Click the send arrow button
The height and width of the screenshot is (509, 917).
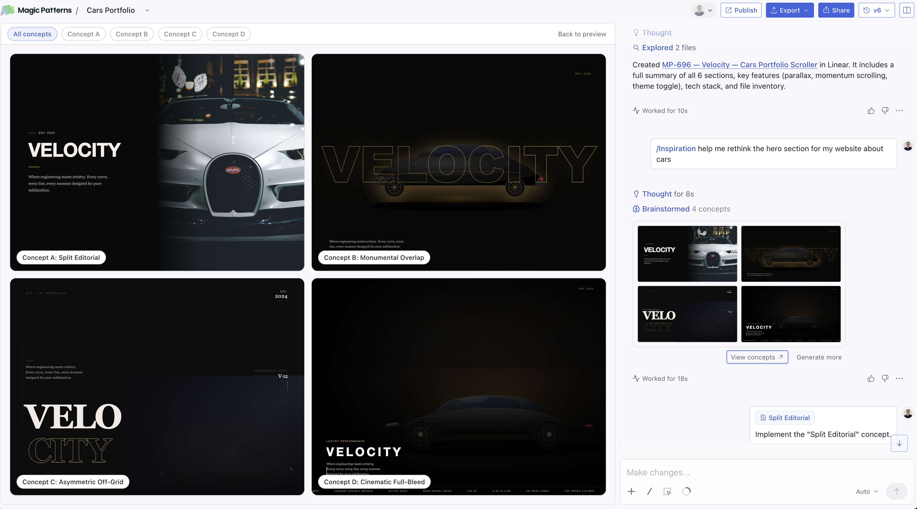(896, 492)
